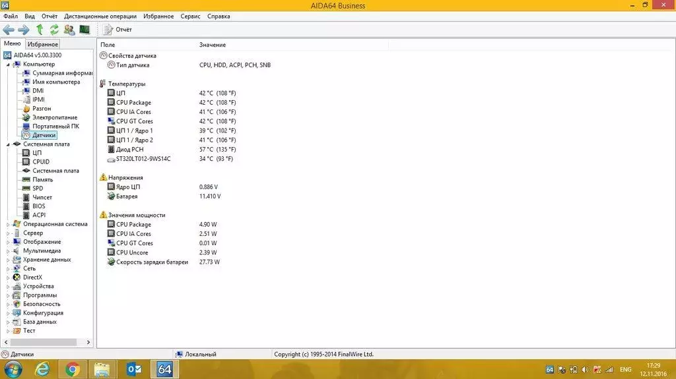
Task: Click the ACPI icon in tree
Action: (26, 215)
